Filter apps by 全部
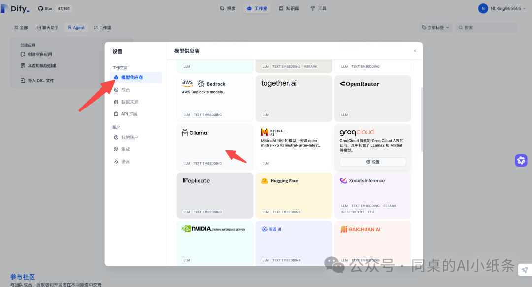The width and height of the screenshot is (532, 287). pyautogui.click(x=21, y=27)
